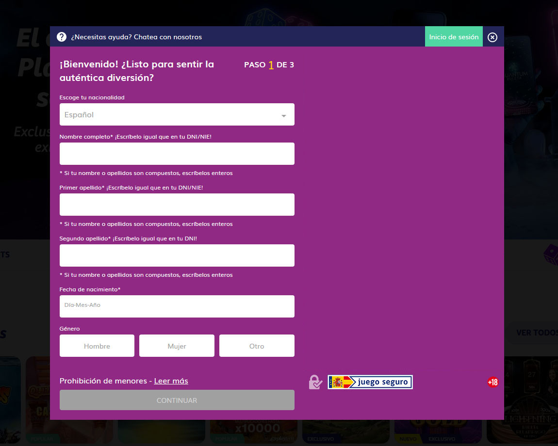Click into the Segundo apellido field
The width and height of the screenshot is (558, 446).
(x=177, y=255)
